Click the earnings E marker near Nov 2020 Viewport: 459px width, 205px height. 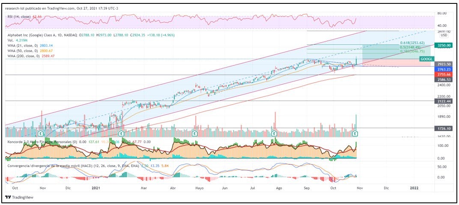[40, 133]
